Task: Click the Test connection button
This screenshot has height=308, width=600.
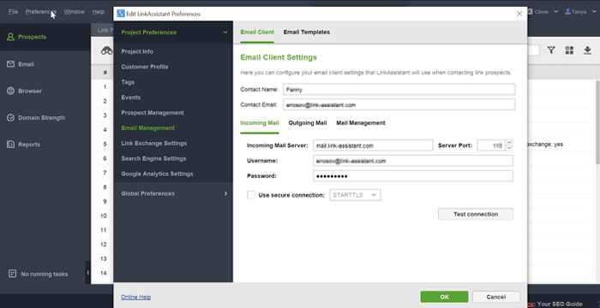Action: click(x=476, y=214)
